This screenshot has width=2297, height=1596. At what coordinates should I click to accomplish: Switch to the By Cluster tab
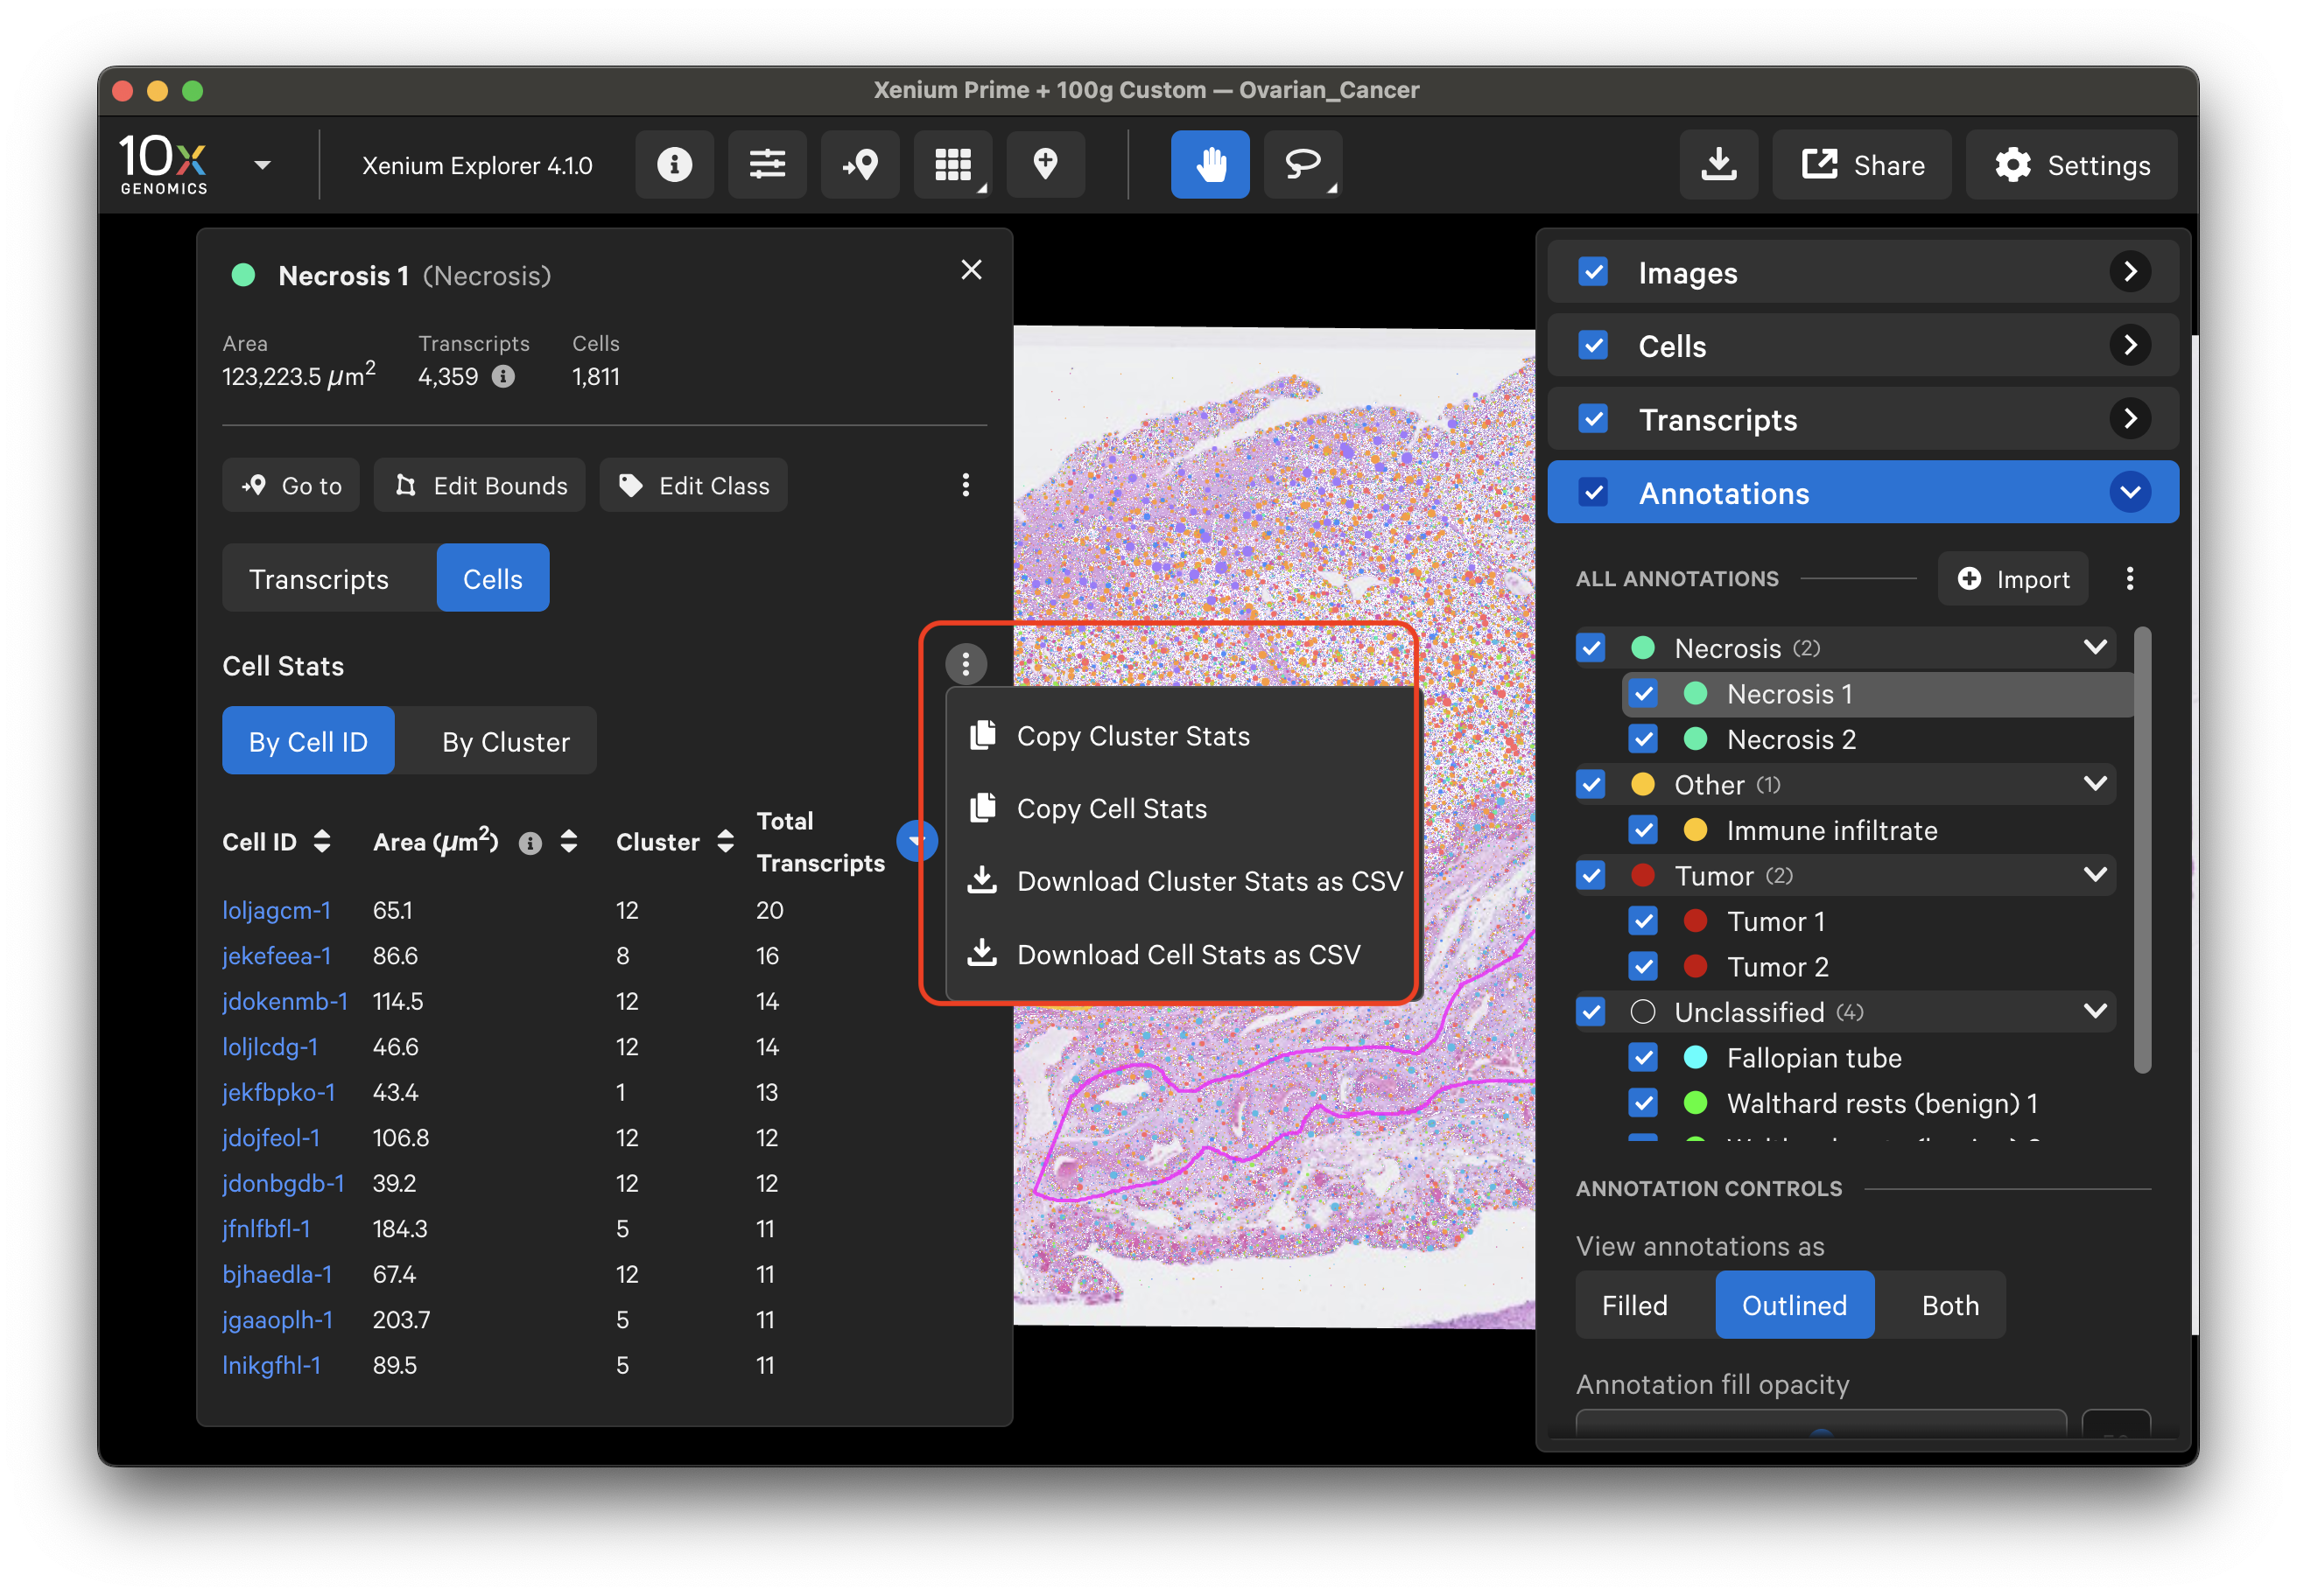[x=505, y=742]
